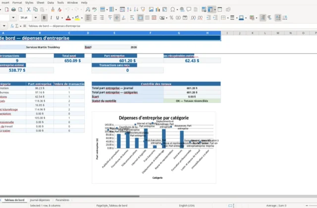Activate the Clone Formatting paintbrush
This screenshot has height=208, width=317.
click(53, 9)
